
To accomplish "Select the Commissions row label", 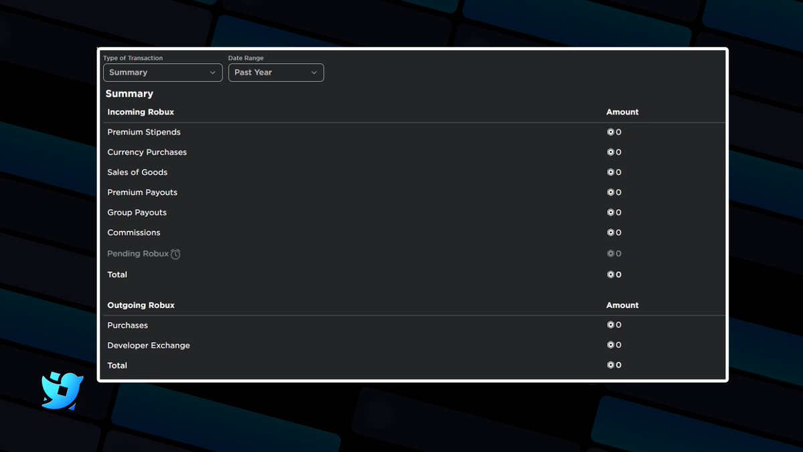I will tap(134, 232).
